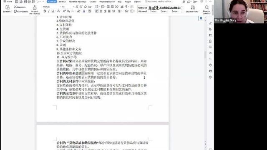This screenshot has height=150, width=267.
Task: Click the pencil icon in right sidebar
Action: coord(210,23)
